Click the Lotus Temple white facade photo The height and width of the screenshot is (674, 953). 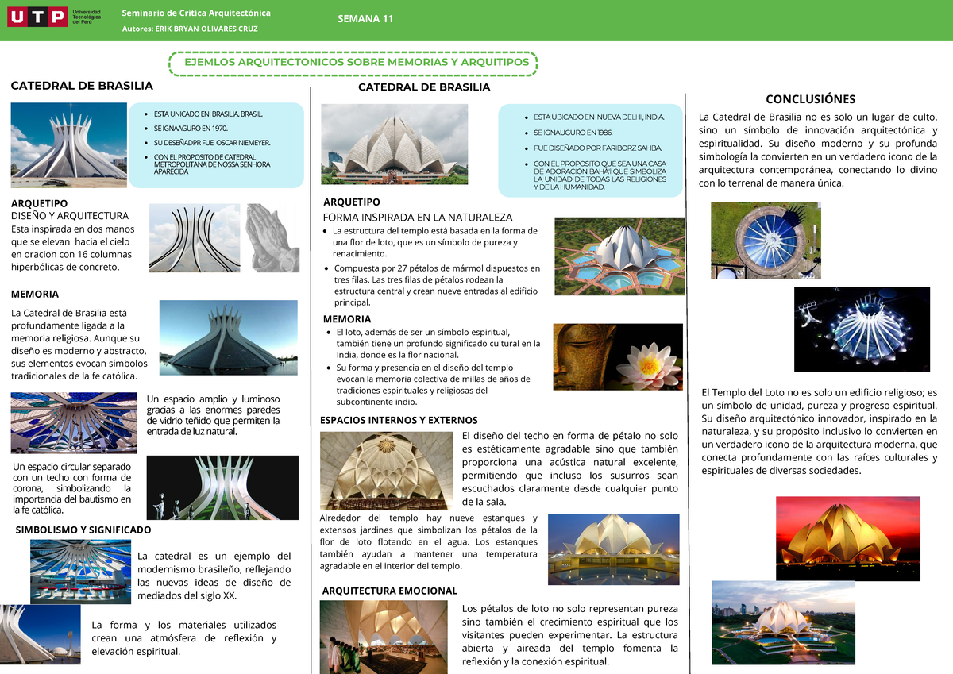coord(395,144)
